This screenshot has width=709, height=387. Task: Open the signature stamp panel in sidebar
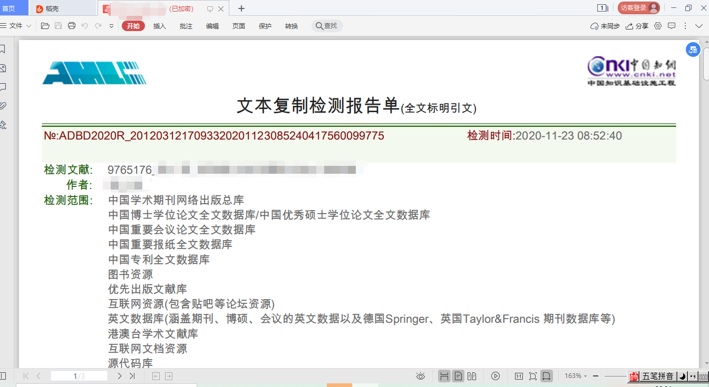3,125
